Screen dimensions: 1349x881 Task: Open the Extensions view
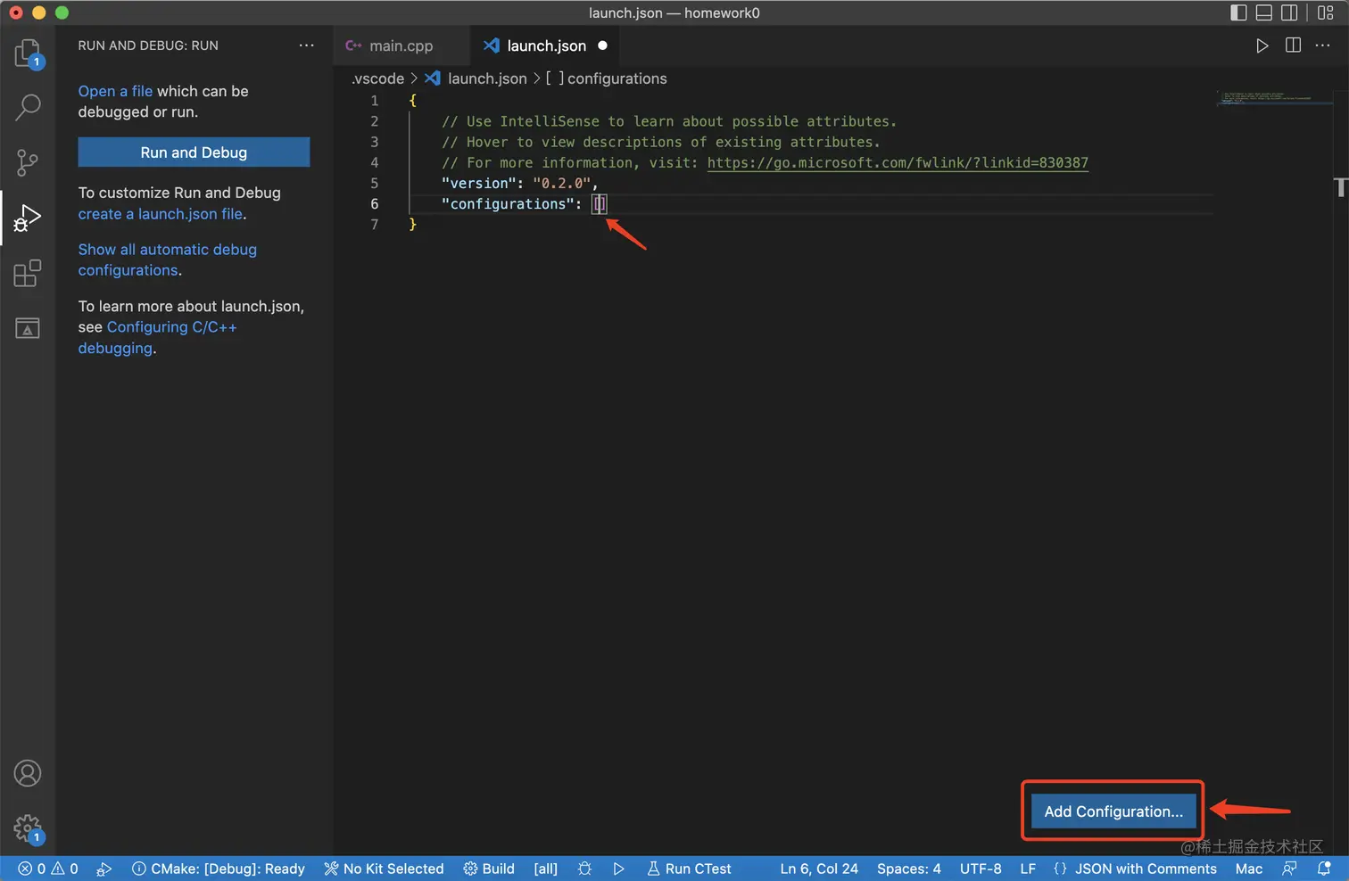pos(28,272)
